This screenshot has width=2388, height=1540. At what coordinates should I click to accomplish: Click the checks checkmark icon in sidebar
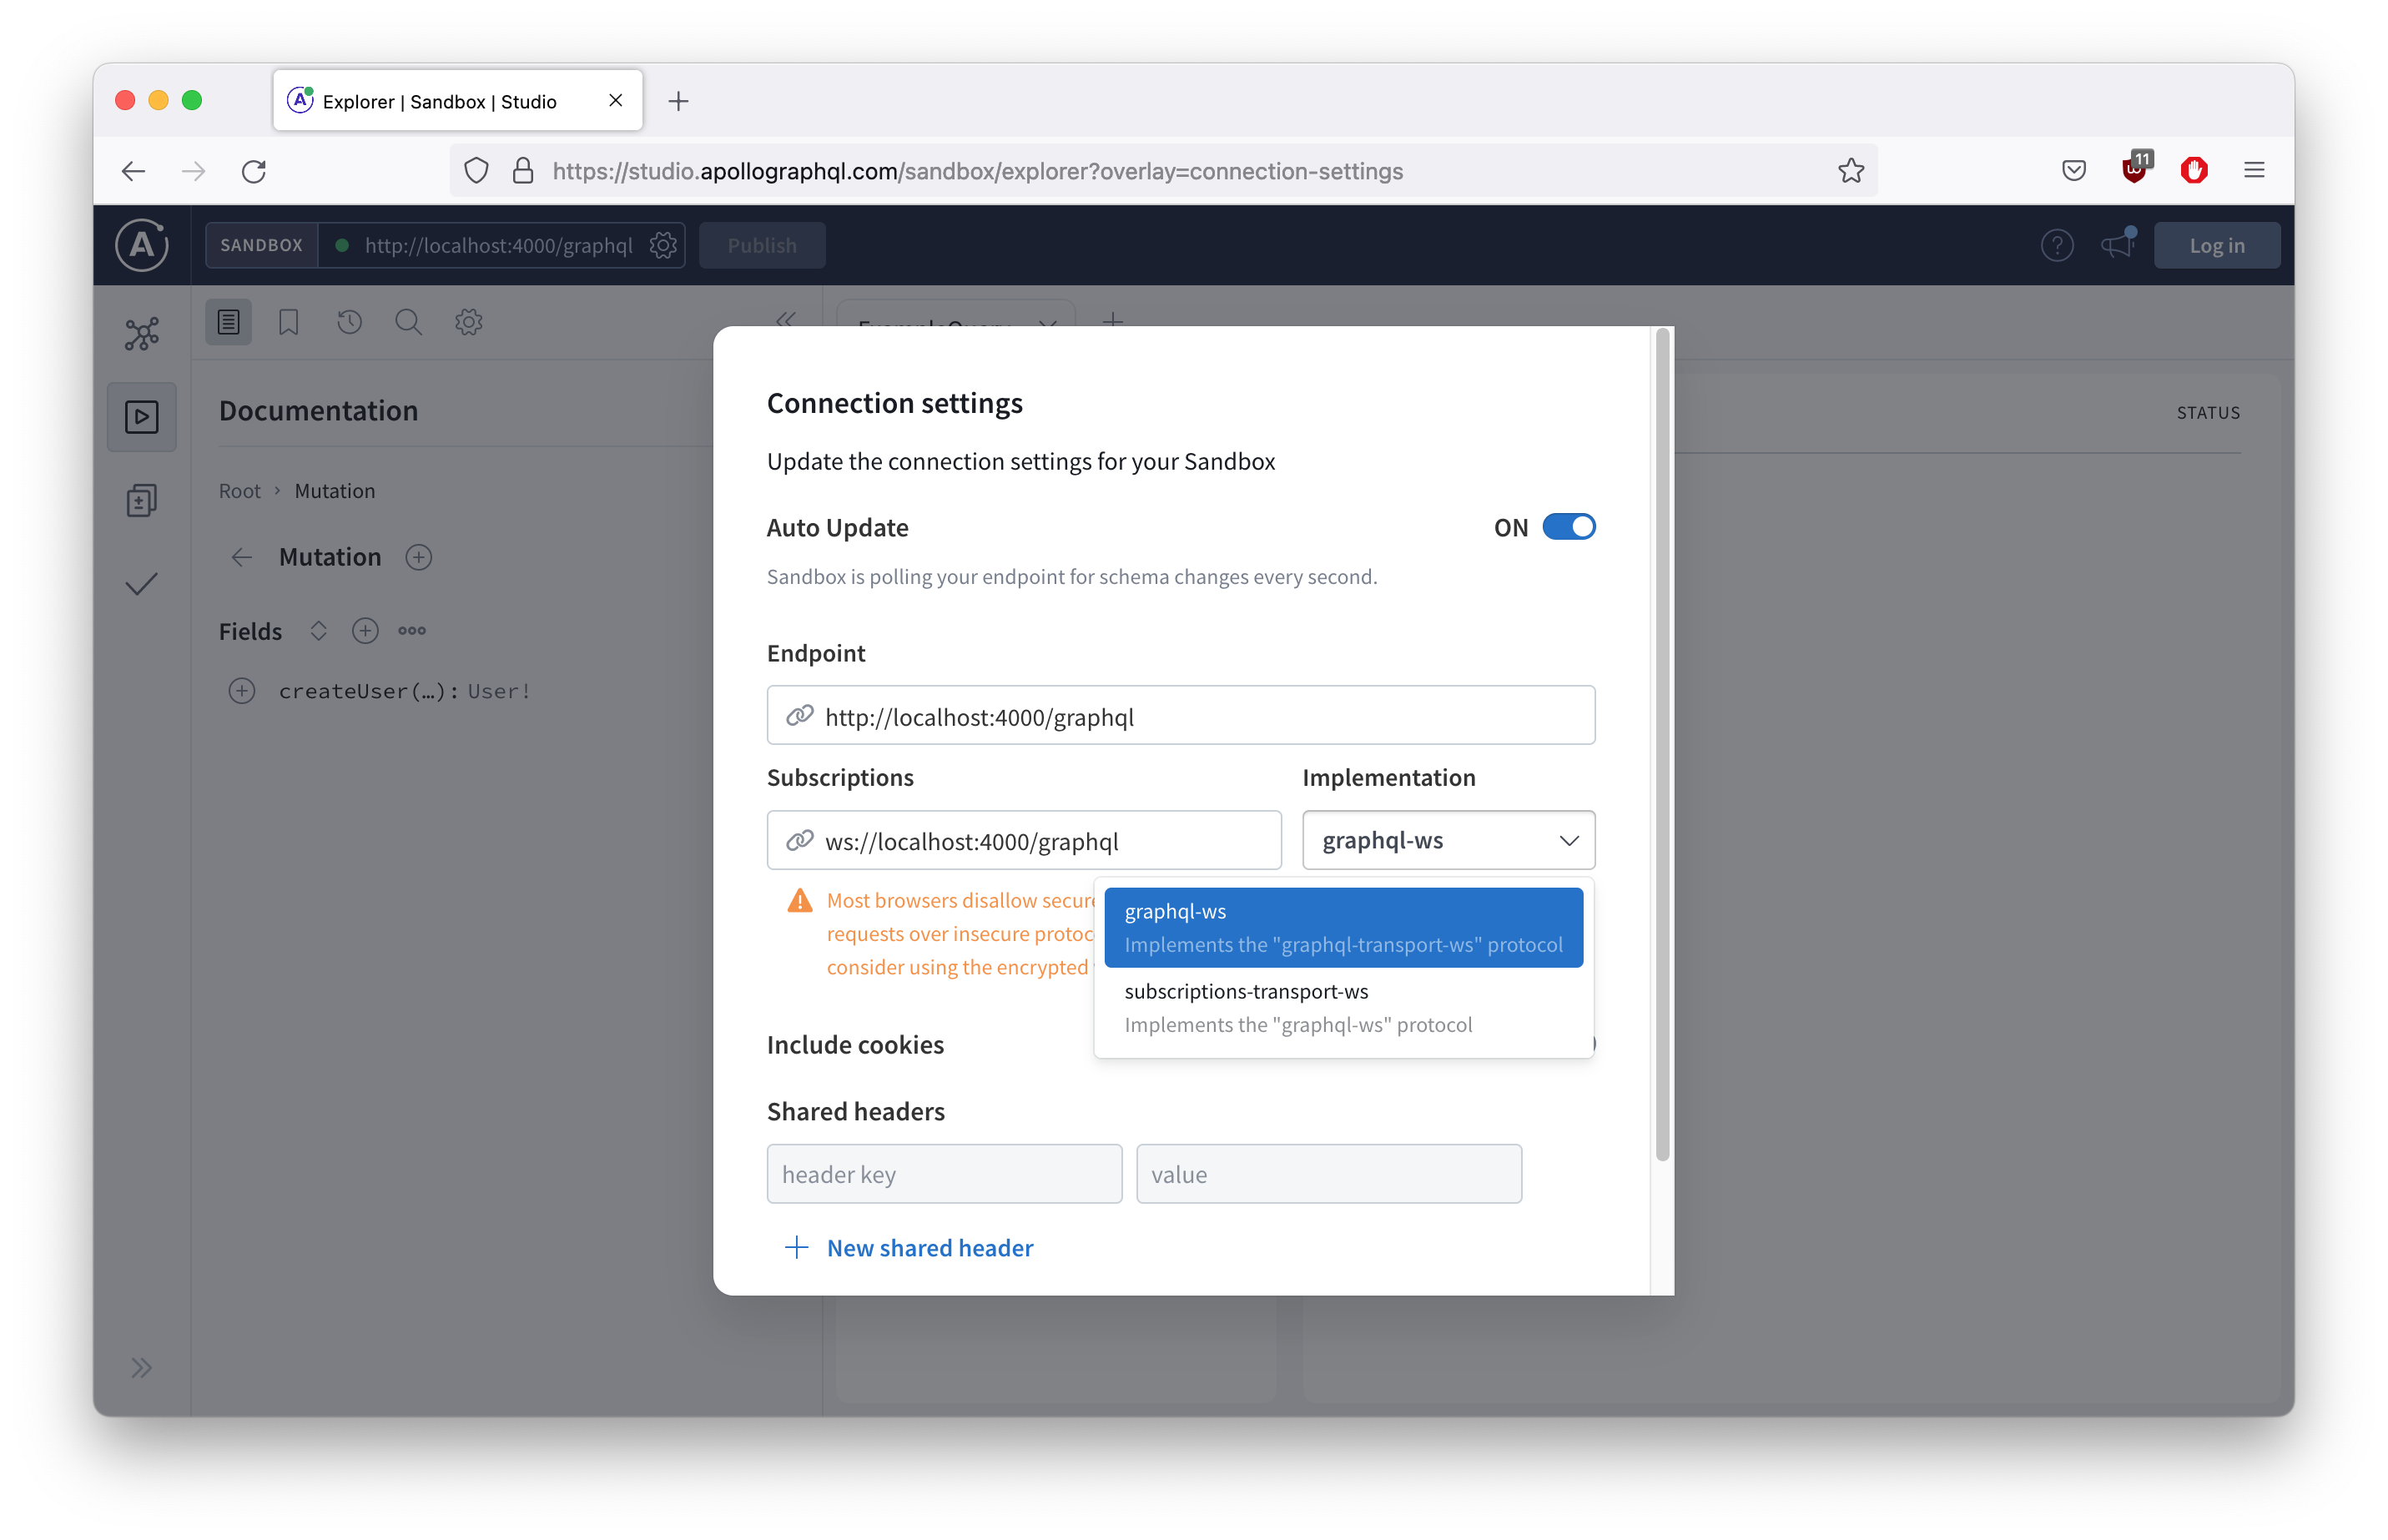point(141,584)
